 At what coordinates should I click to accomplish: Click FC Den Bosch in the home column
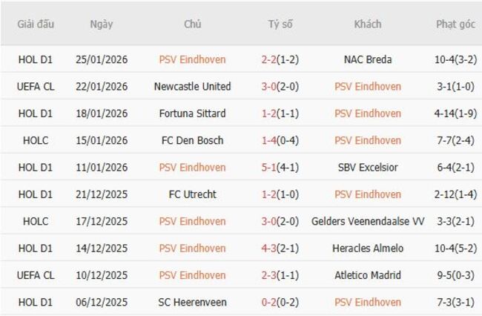[192, 140]
